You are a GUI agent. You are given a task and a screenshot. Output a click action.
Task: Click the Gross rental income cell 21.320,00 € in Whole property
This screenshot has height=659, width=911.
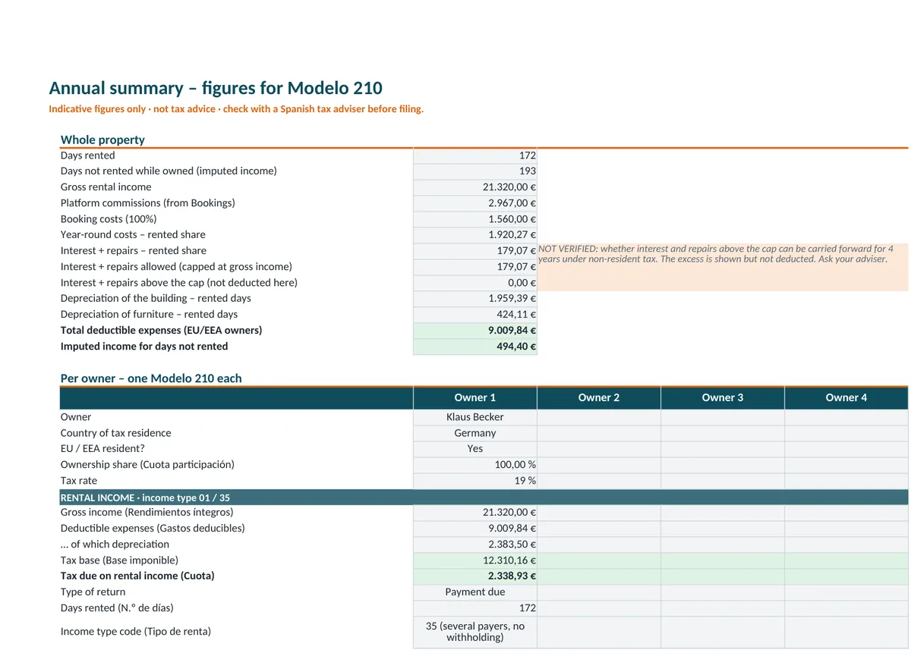(x=475, y=187)
